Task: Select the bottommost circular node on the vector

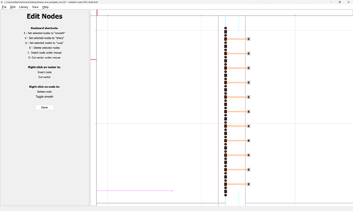Action: click(226, 195)
